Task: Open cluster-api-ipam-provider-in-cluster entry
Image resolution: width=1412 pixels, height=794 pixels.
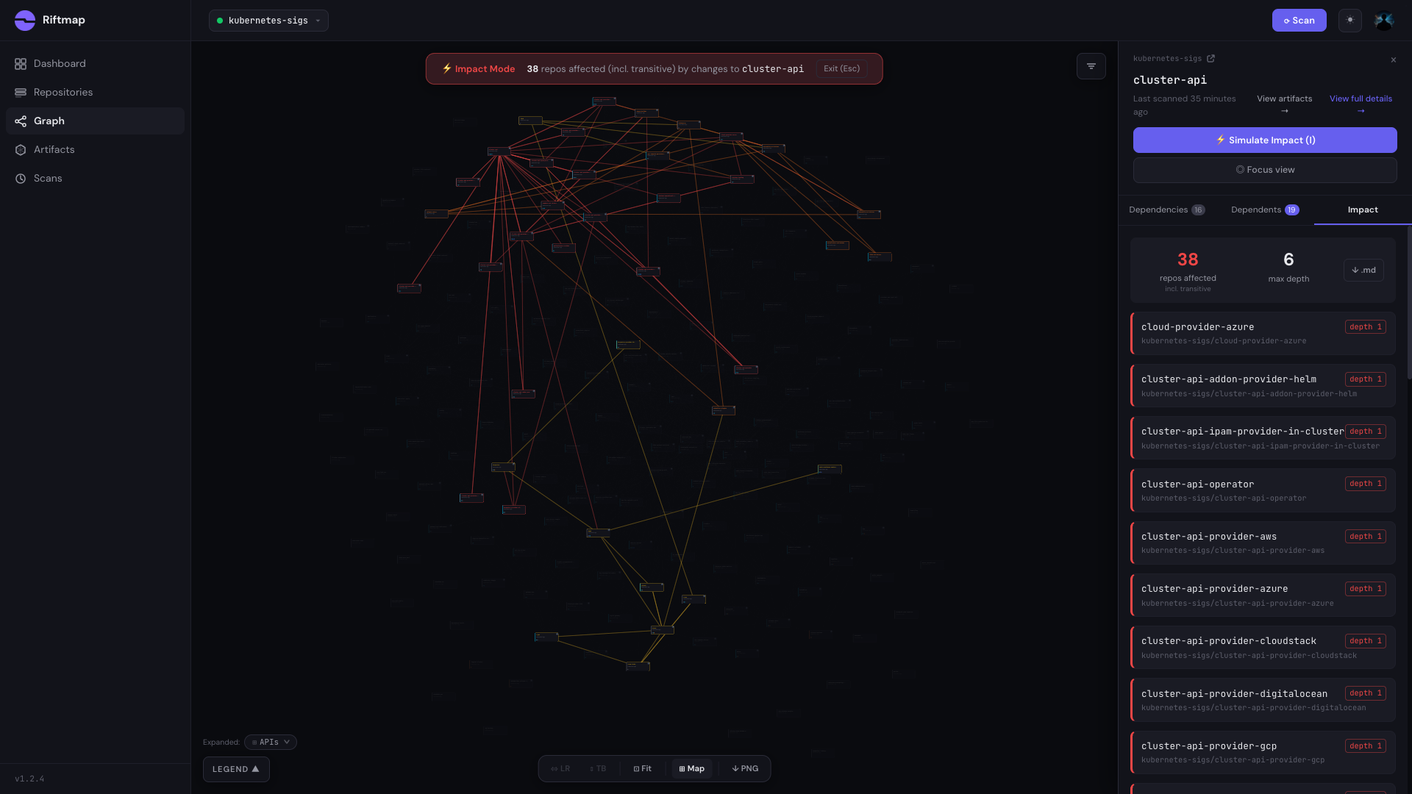Action: click(1263, 438)
